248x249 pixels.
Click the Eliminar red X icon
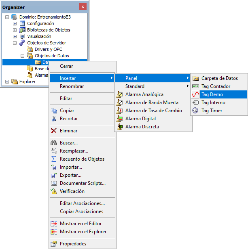pyautogui.click(x=54, y=131)
